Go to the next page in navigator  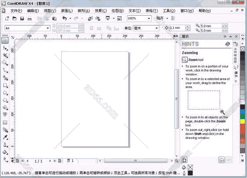tap(50, 161)
